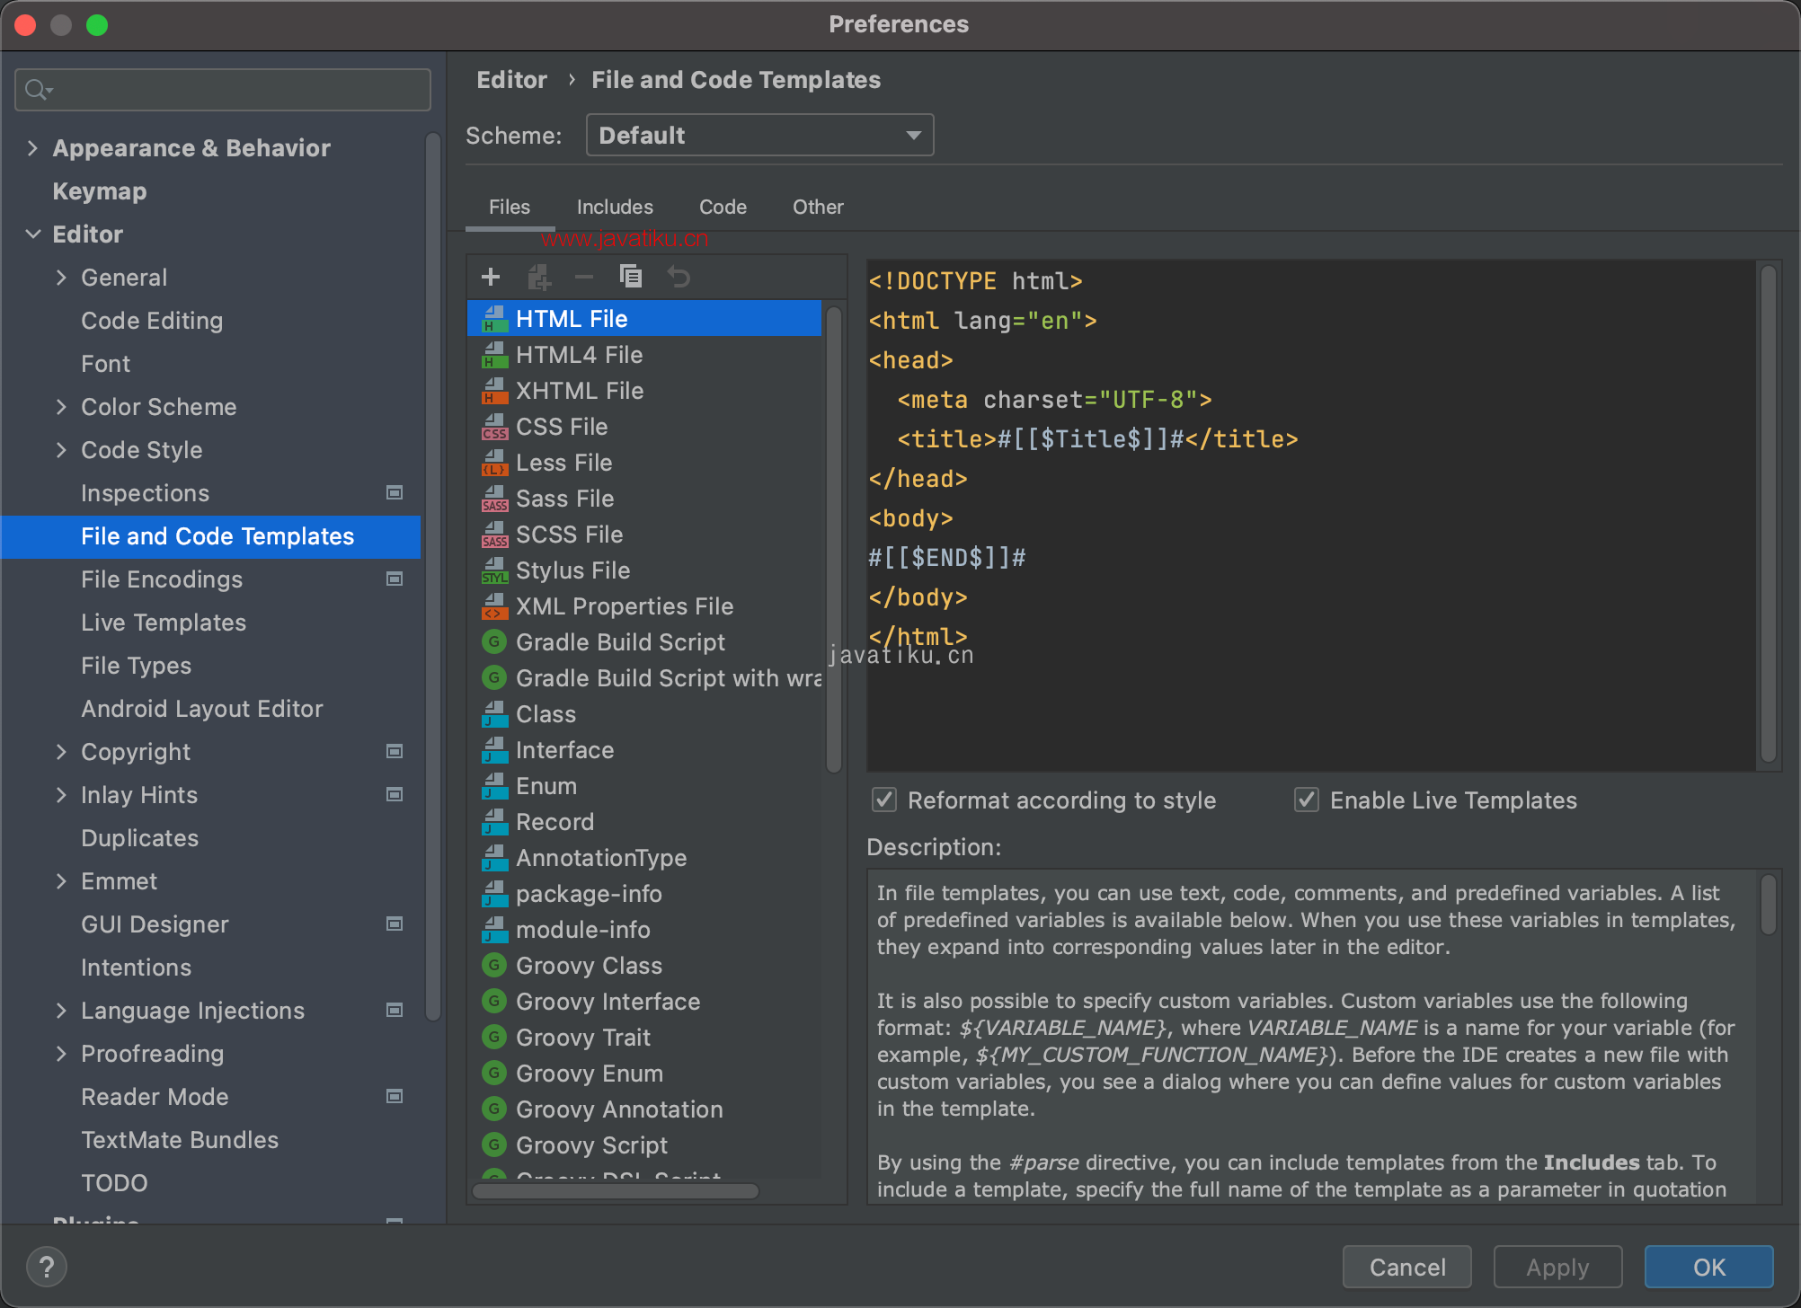Click the Copy Template icon
This screenshot has width=1801, height=1308.
(x=631, y=277)
